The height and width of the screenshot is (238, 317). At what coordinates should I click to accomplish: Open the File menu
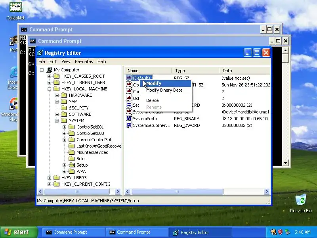pos(42,61)
